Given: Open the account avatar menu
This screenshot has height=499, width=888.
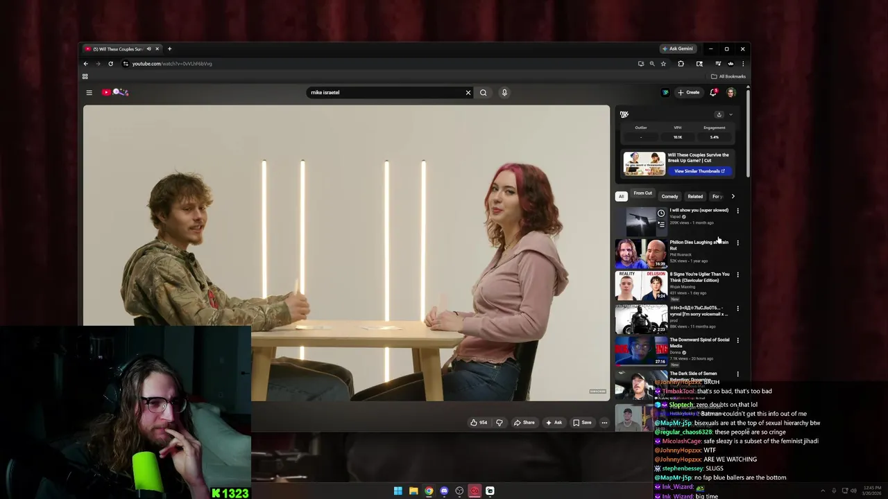Looking at the screenshot, I should (x=731, y=92).
